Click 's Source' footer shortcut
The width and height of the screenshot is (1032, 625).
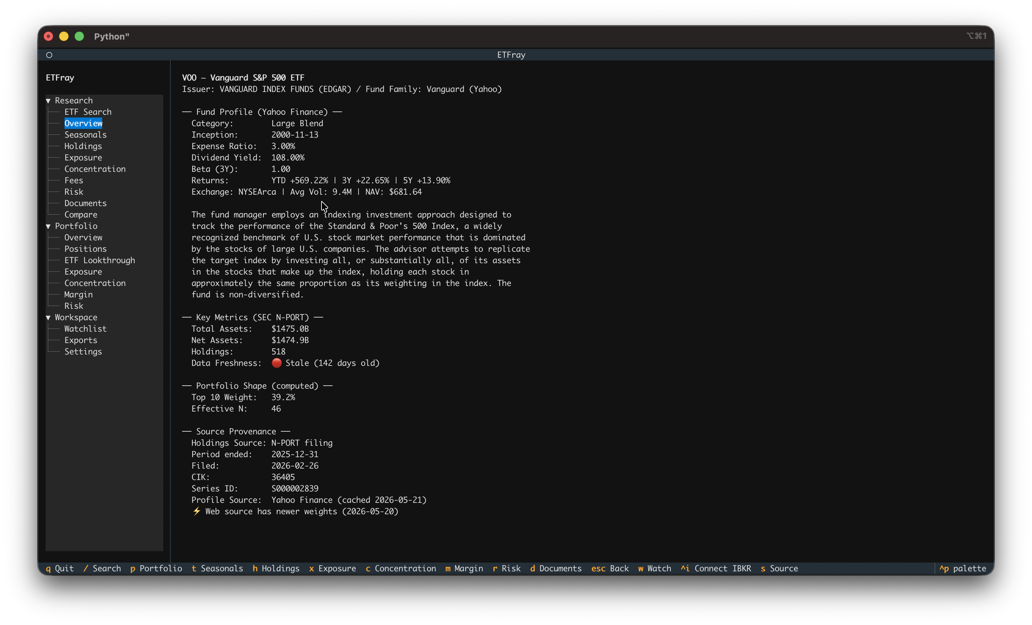click(x=779, y=568)
